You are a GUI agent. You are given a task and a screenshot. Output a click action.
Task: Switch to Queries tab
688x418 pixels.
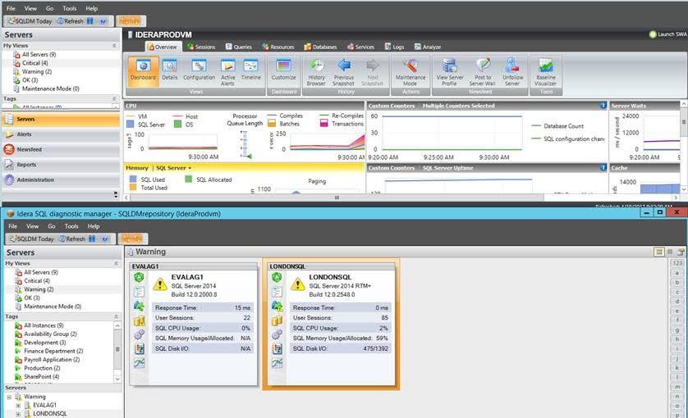(239, 47)
